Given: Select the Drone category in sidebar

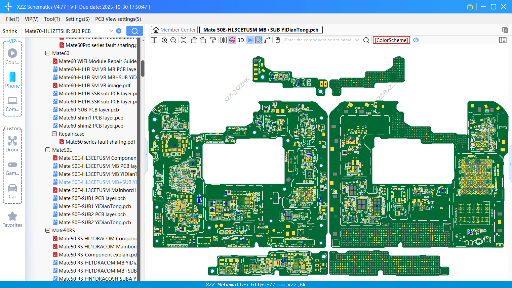Looking at the screenshot, I should point(12,144).
